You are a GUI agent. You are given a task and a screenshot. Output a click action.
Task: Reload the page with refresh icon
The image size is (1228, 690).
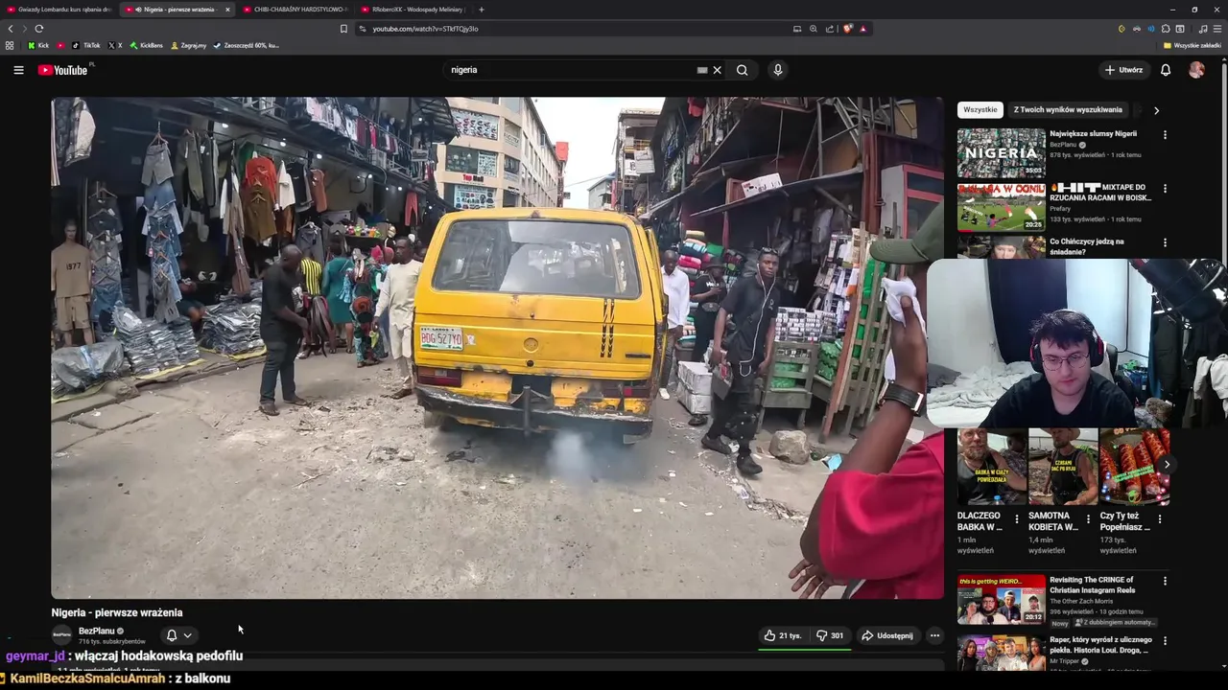click(x=38, y=29)
